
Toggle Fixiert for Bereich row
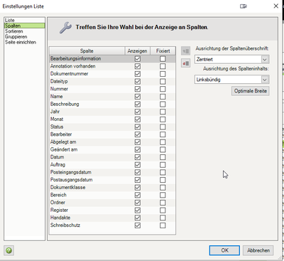point(163,196)
